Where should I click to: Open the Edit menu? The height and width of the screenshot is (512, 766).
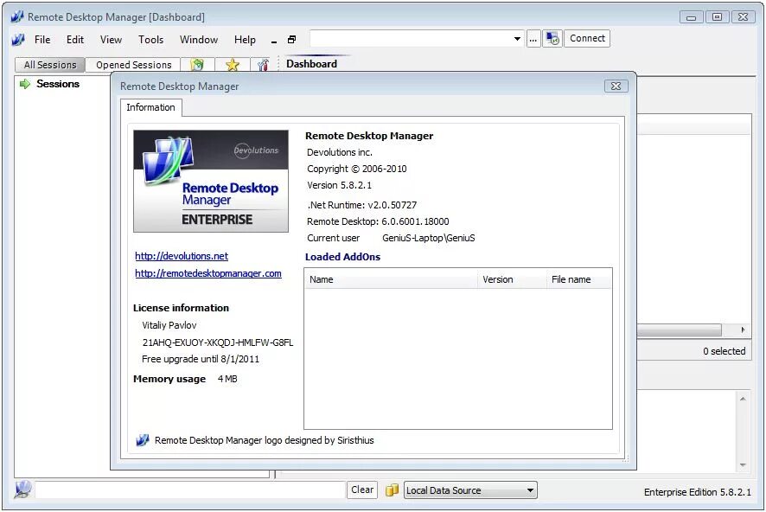coord(74,40)
